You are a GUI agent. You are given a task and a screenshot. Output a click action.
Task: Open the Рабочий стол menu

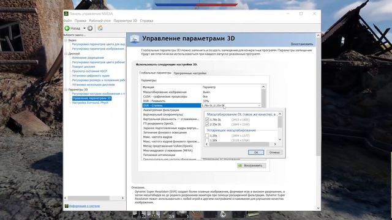[100, 21]
